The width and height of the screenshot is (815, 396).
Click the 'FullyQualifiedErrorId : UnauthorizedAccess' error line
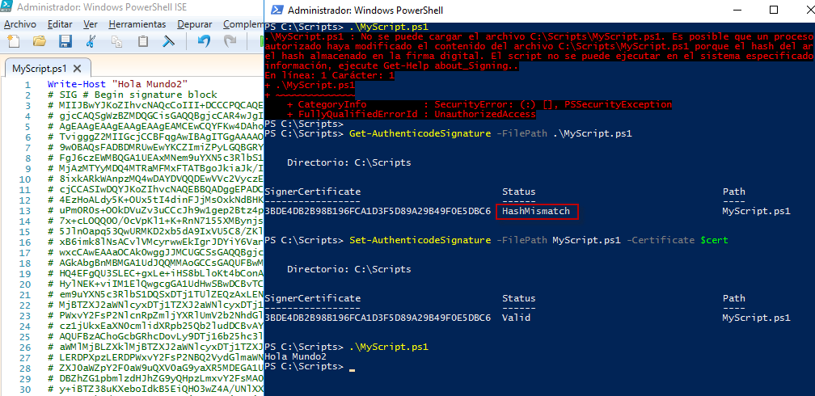tap(410, 114)
